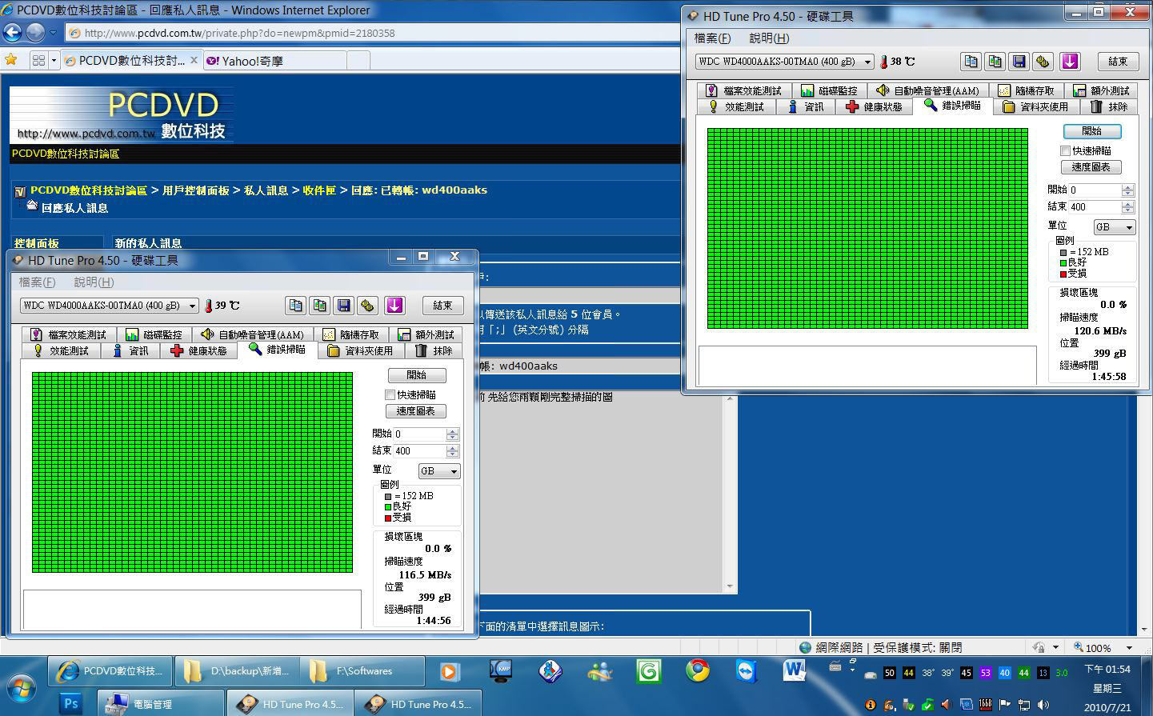Launch Google Chrome from the taskbar

[x=698, y=671]
